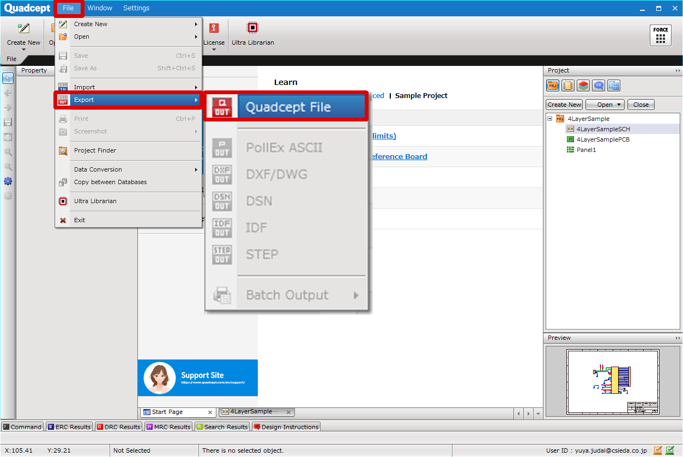Activate the blue settings gear in sidebar

click(8, 181)
